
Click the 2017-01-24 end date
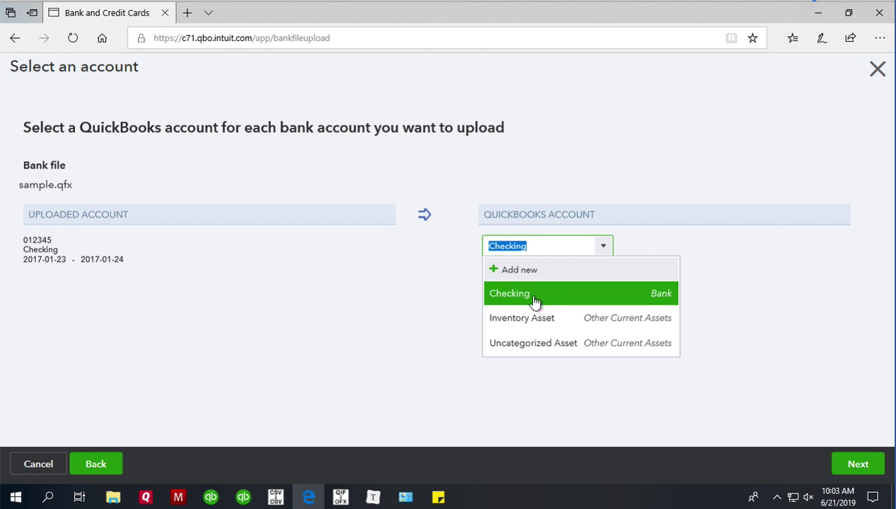pos(102,259)
